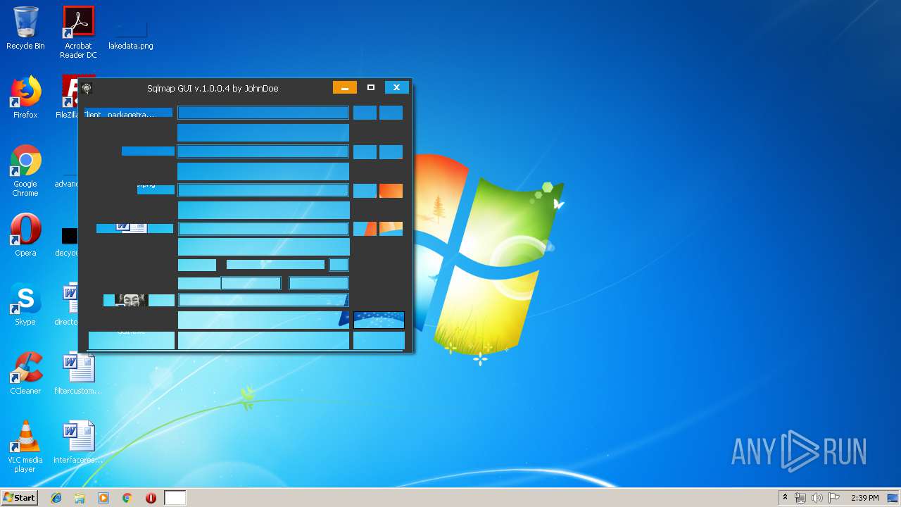This screenshot has height=507, width=901.
Task: Launch Opera desktop shortcut
Action: pyautogui.click(x=25, y=235)
